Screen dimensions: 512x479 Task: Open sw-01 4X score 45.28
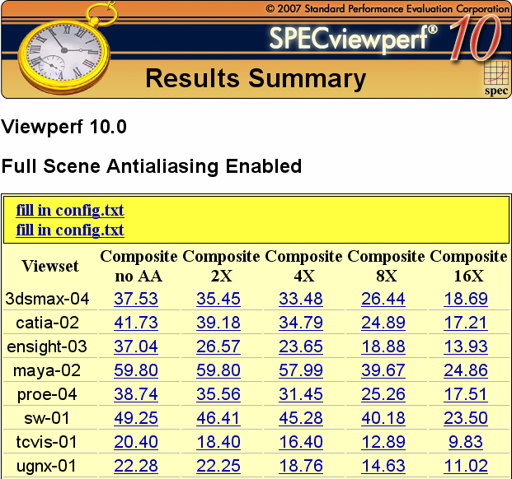(x=301, y=418)
